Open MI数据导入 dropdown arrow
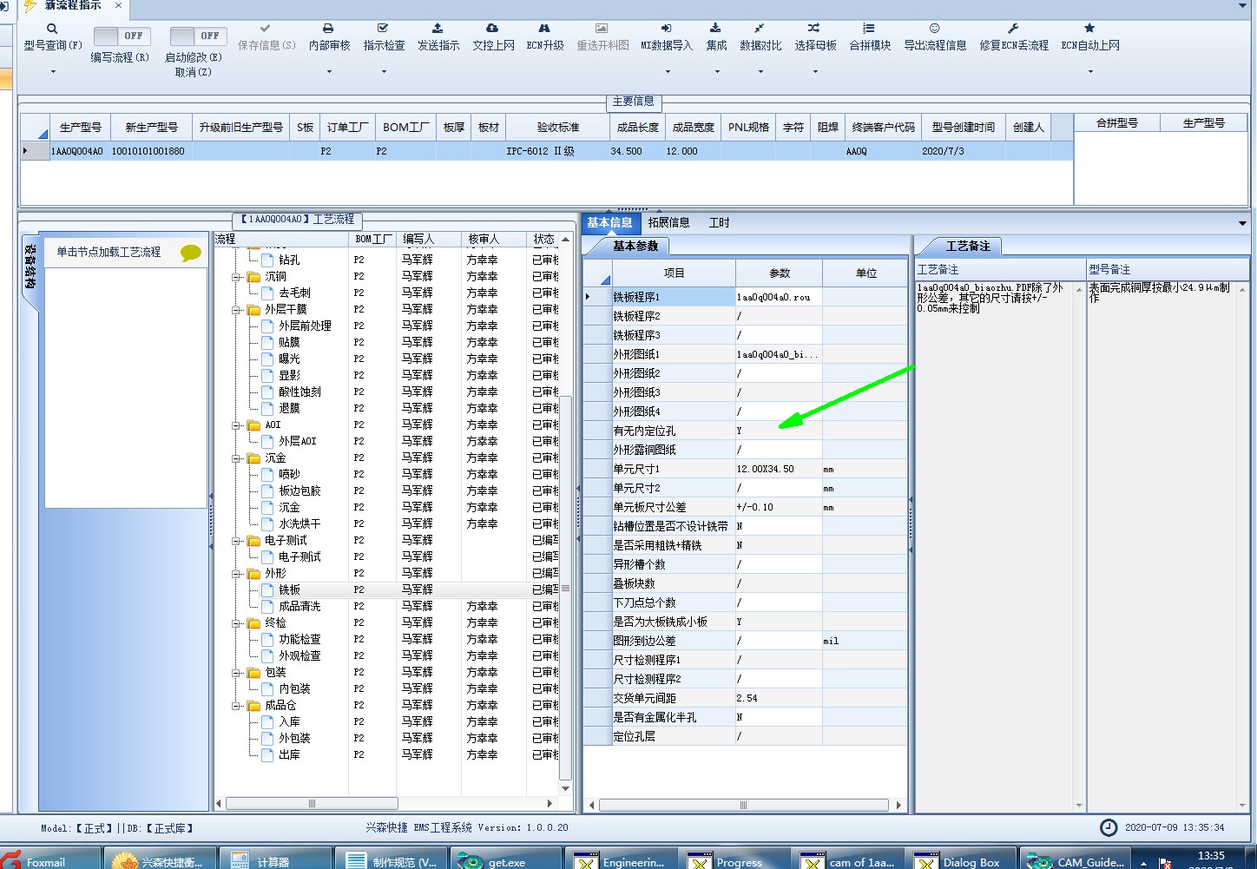The image size is (1257, 869). point(667,71)
